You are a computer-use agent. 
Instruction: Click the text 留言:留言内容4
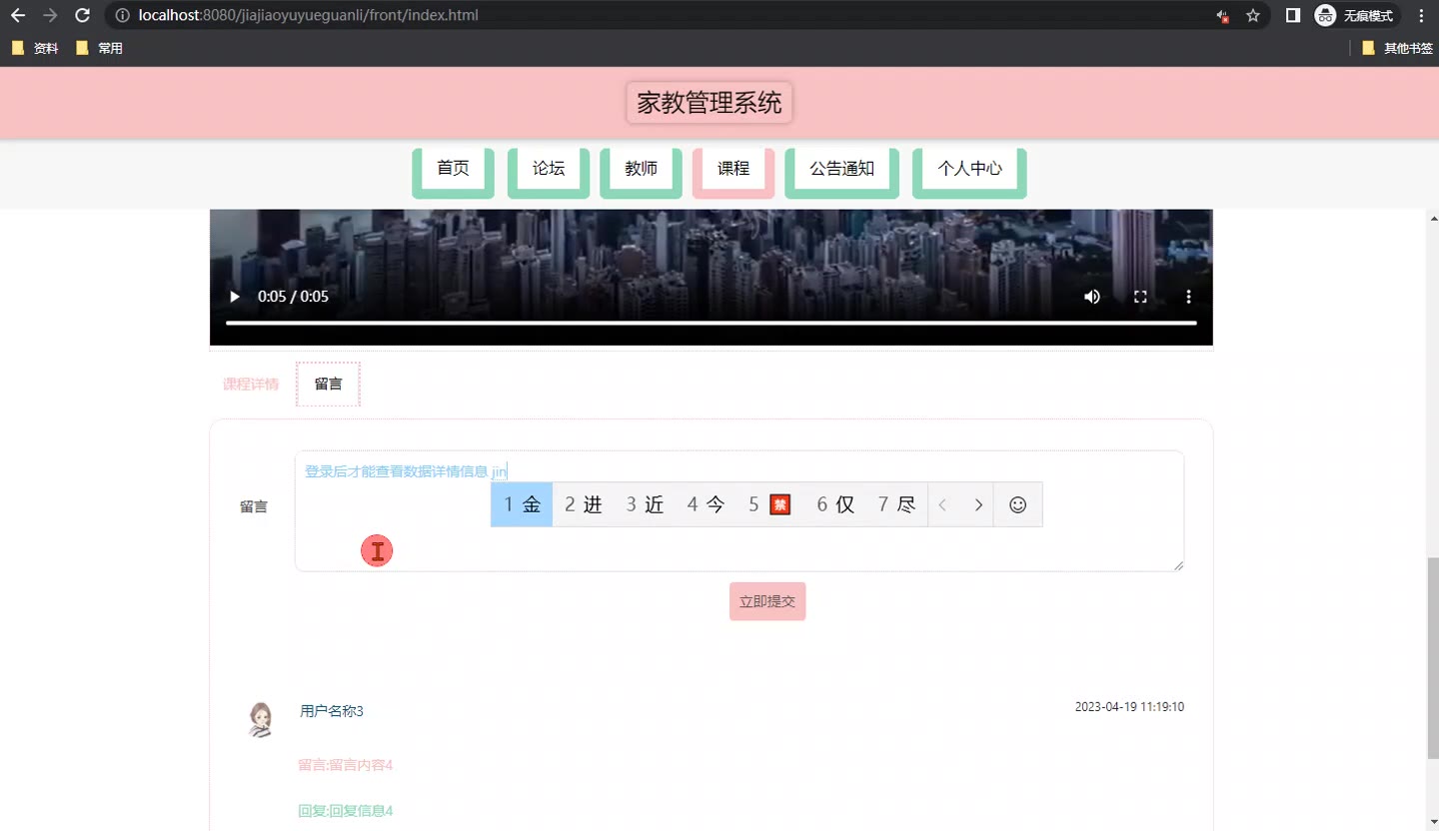pos(346,765)
